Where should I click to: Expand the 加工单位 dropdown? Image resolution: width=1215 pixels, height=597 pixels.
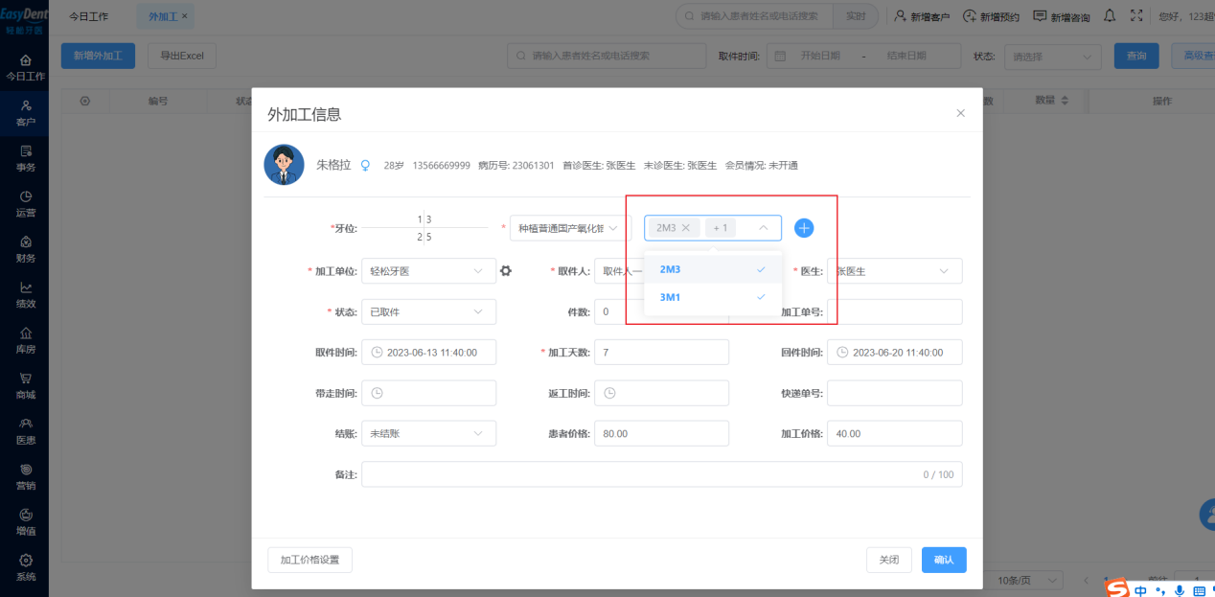tap(428, 271)
